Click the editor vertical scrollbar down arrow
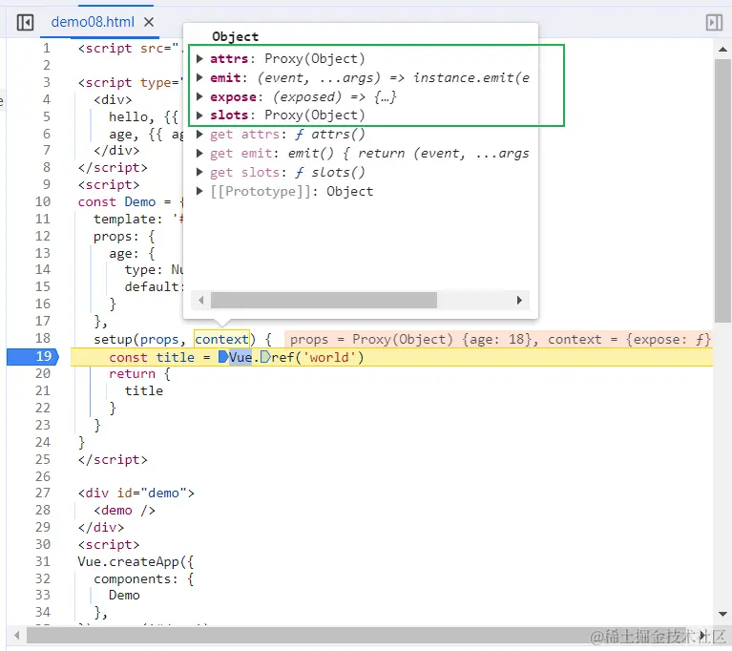 pos(722,614)
